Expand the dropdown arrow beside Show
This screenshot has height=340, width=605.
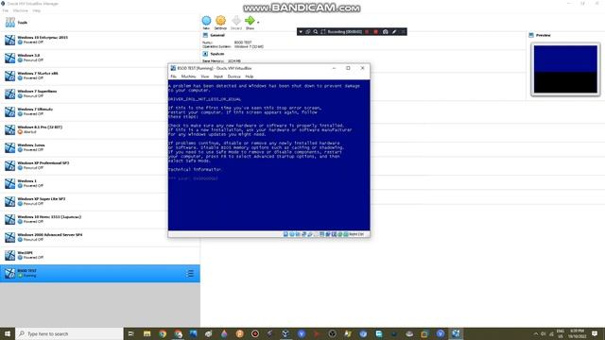258,23
